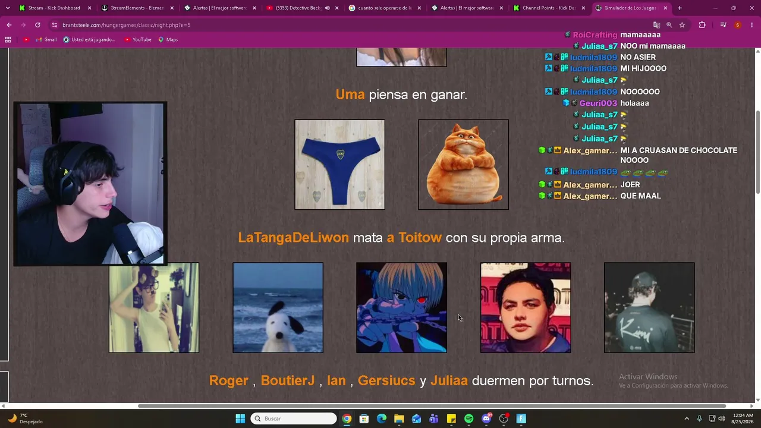Open the Gmail bookmark
Screen dimensions: 761x428
(x=46, y=40)
